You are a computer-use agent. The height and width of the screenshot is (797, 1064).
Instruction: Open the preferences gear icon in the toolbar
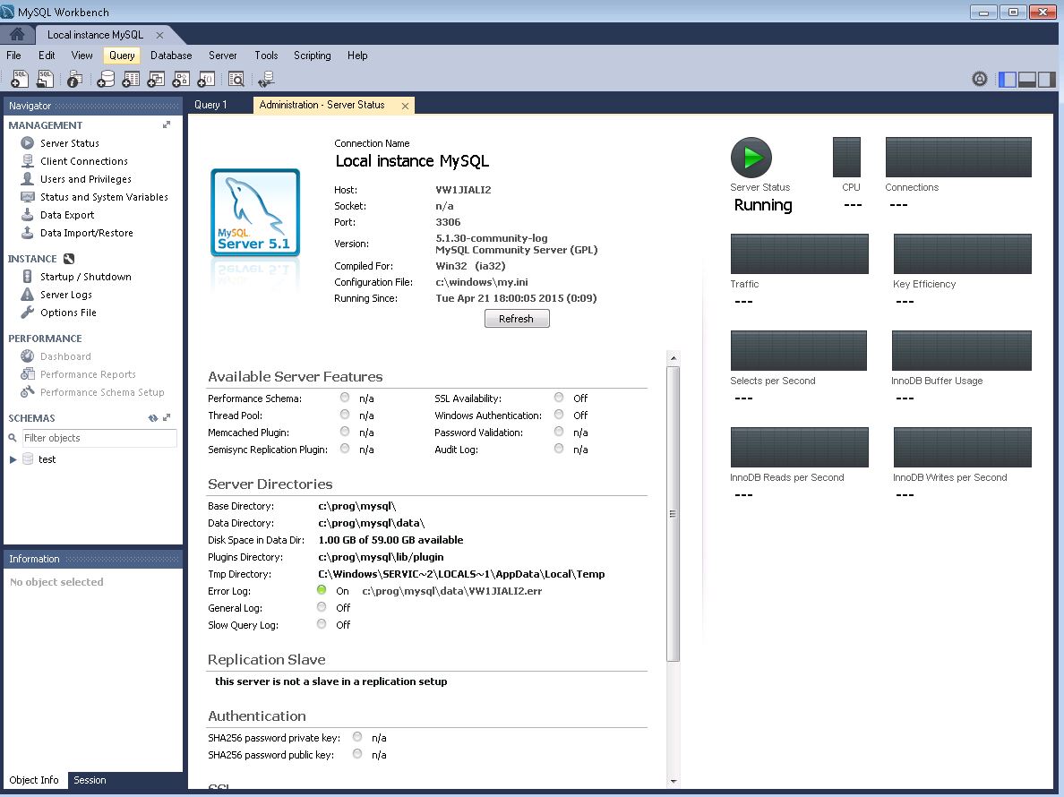point(979,80)
